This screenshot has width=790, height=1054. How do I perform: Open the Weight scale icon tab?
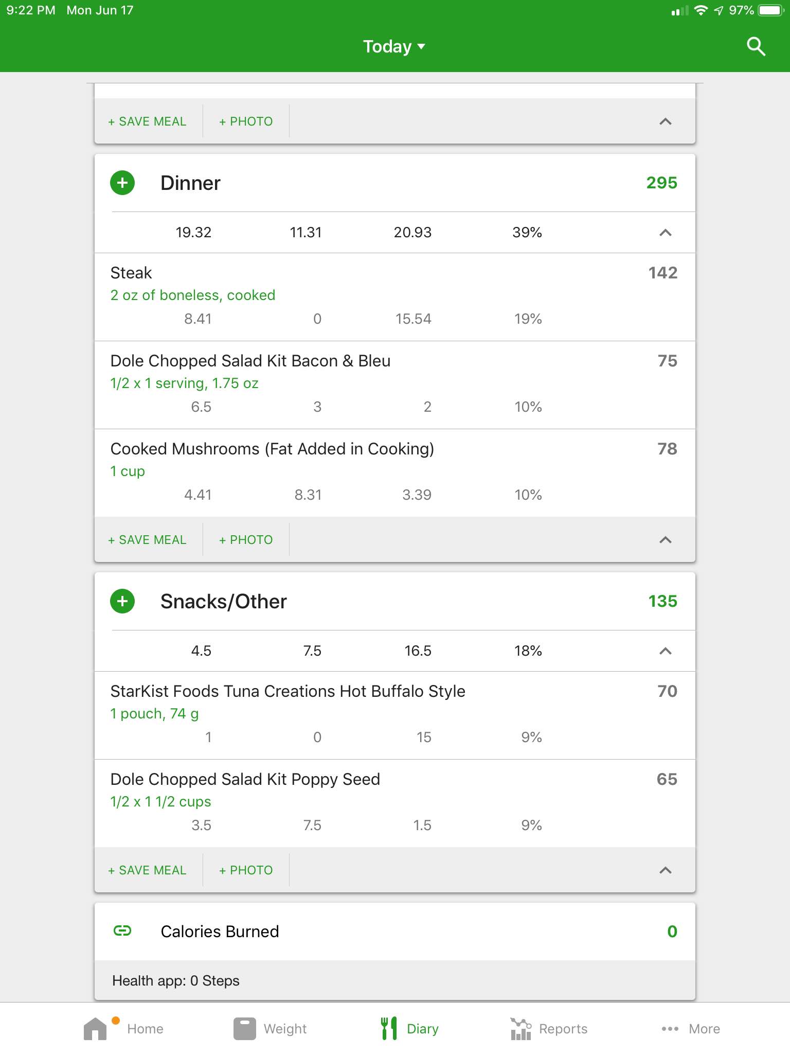tap(245, 1029)
